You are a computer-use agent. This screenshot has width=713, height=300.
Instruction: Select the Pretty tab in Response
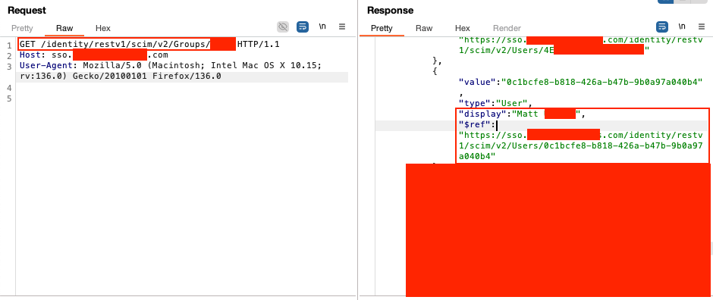382,28
